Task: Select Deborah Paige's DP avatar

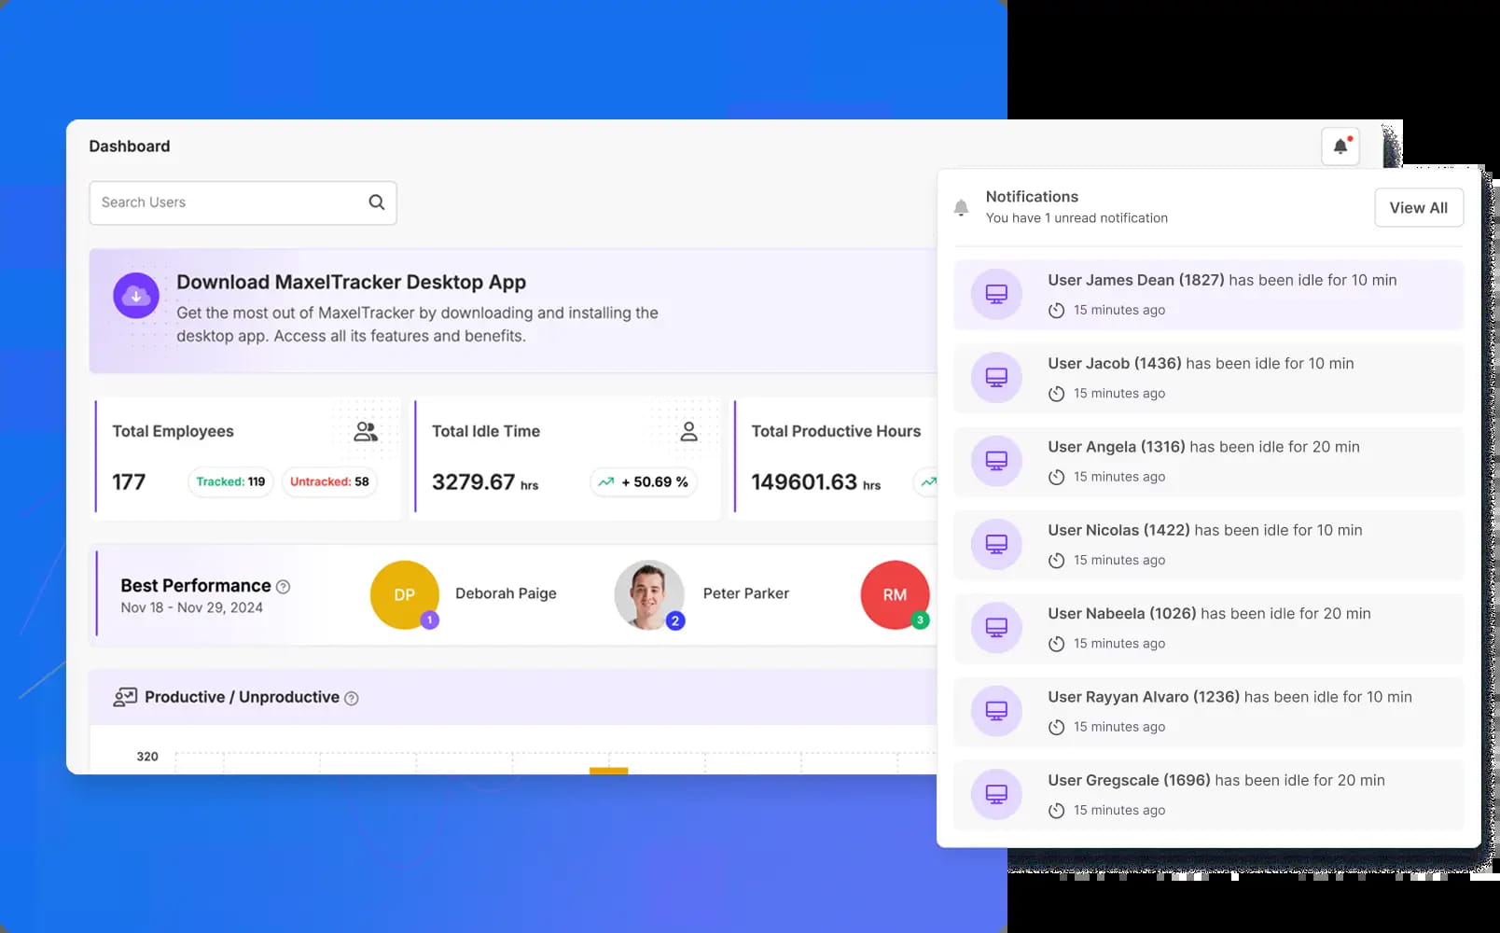Action: coord(404,594)
